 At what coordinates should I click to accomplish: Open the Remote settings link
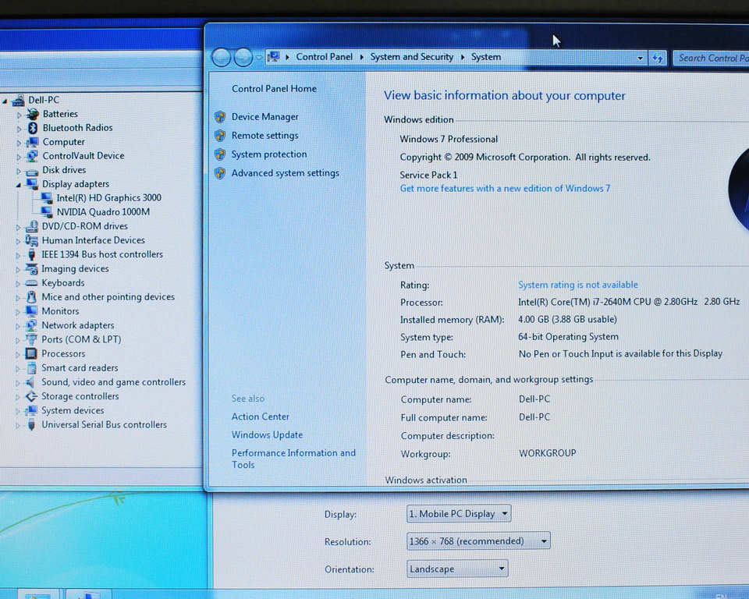(265, 136)
